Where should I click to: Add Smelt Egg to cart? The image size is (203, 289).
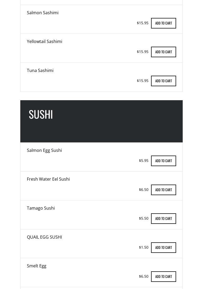click(x=163, y=277)
